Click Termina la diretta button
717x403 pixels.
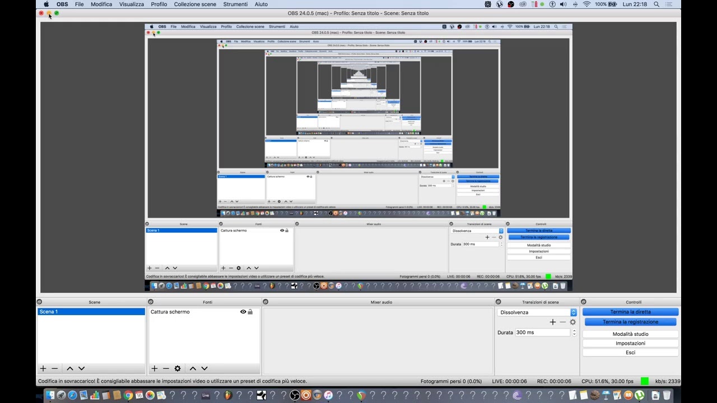[630, 312]
